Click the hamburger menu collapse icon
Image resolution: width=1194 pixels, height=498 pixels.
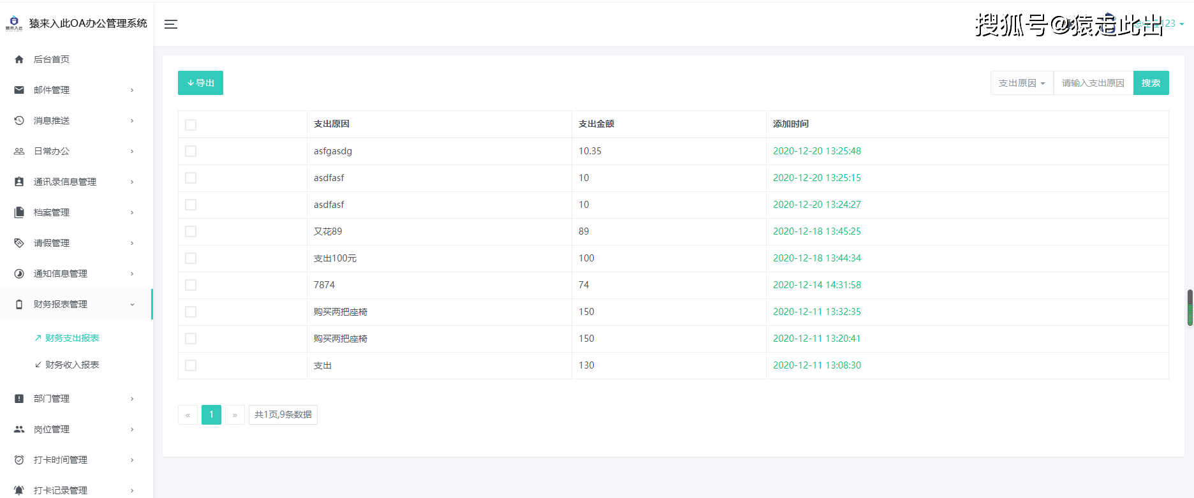tap(170, 24)
